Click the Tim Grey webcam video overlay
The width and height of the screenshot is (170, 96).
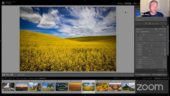point(155,8)
